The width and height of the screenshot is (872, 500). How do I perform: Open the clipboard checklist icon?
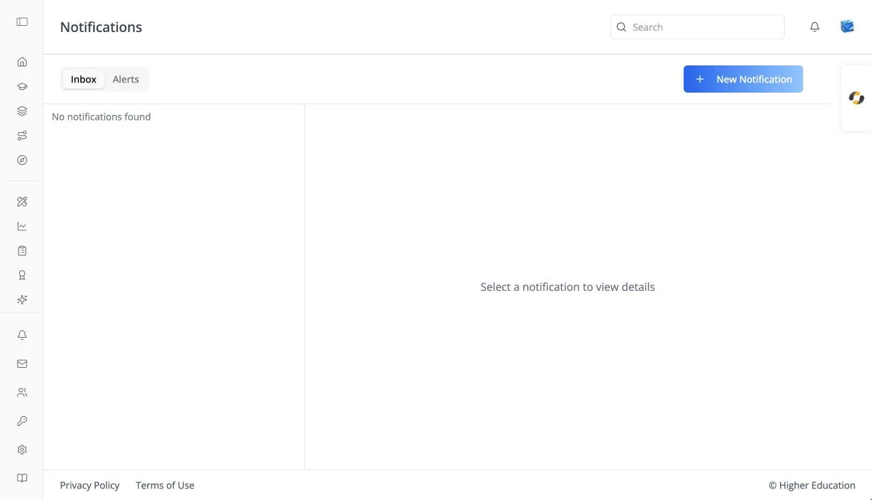(x=22, y=251)
